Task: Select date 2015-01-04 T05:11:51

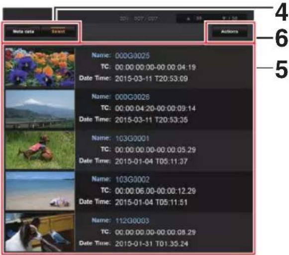Action: [x=151, y=202]
